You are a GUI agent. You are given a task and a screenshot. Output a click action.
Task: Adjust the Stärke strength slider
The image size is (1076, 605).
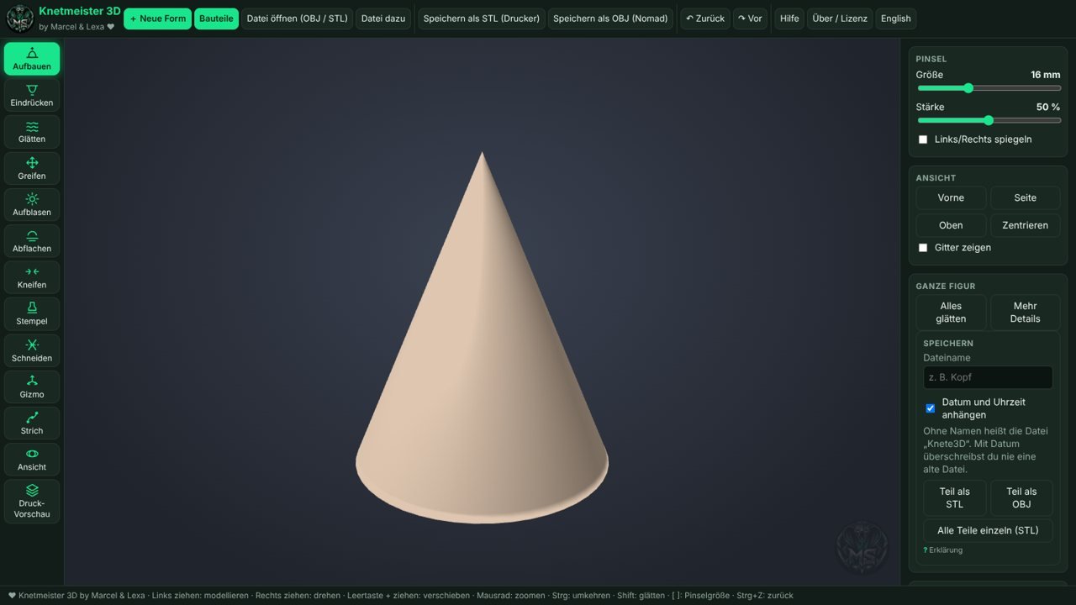point(989,120)
